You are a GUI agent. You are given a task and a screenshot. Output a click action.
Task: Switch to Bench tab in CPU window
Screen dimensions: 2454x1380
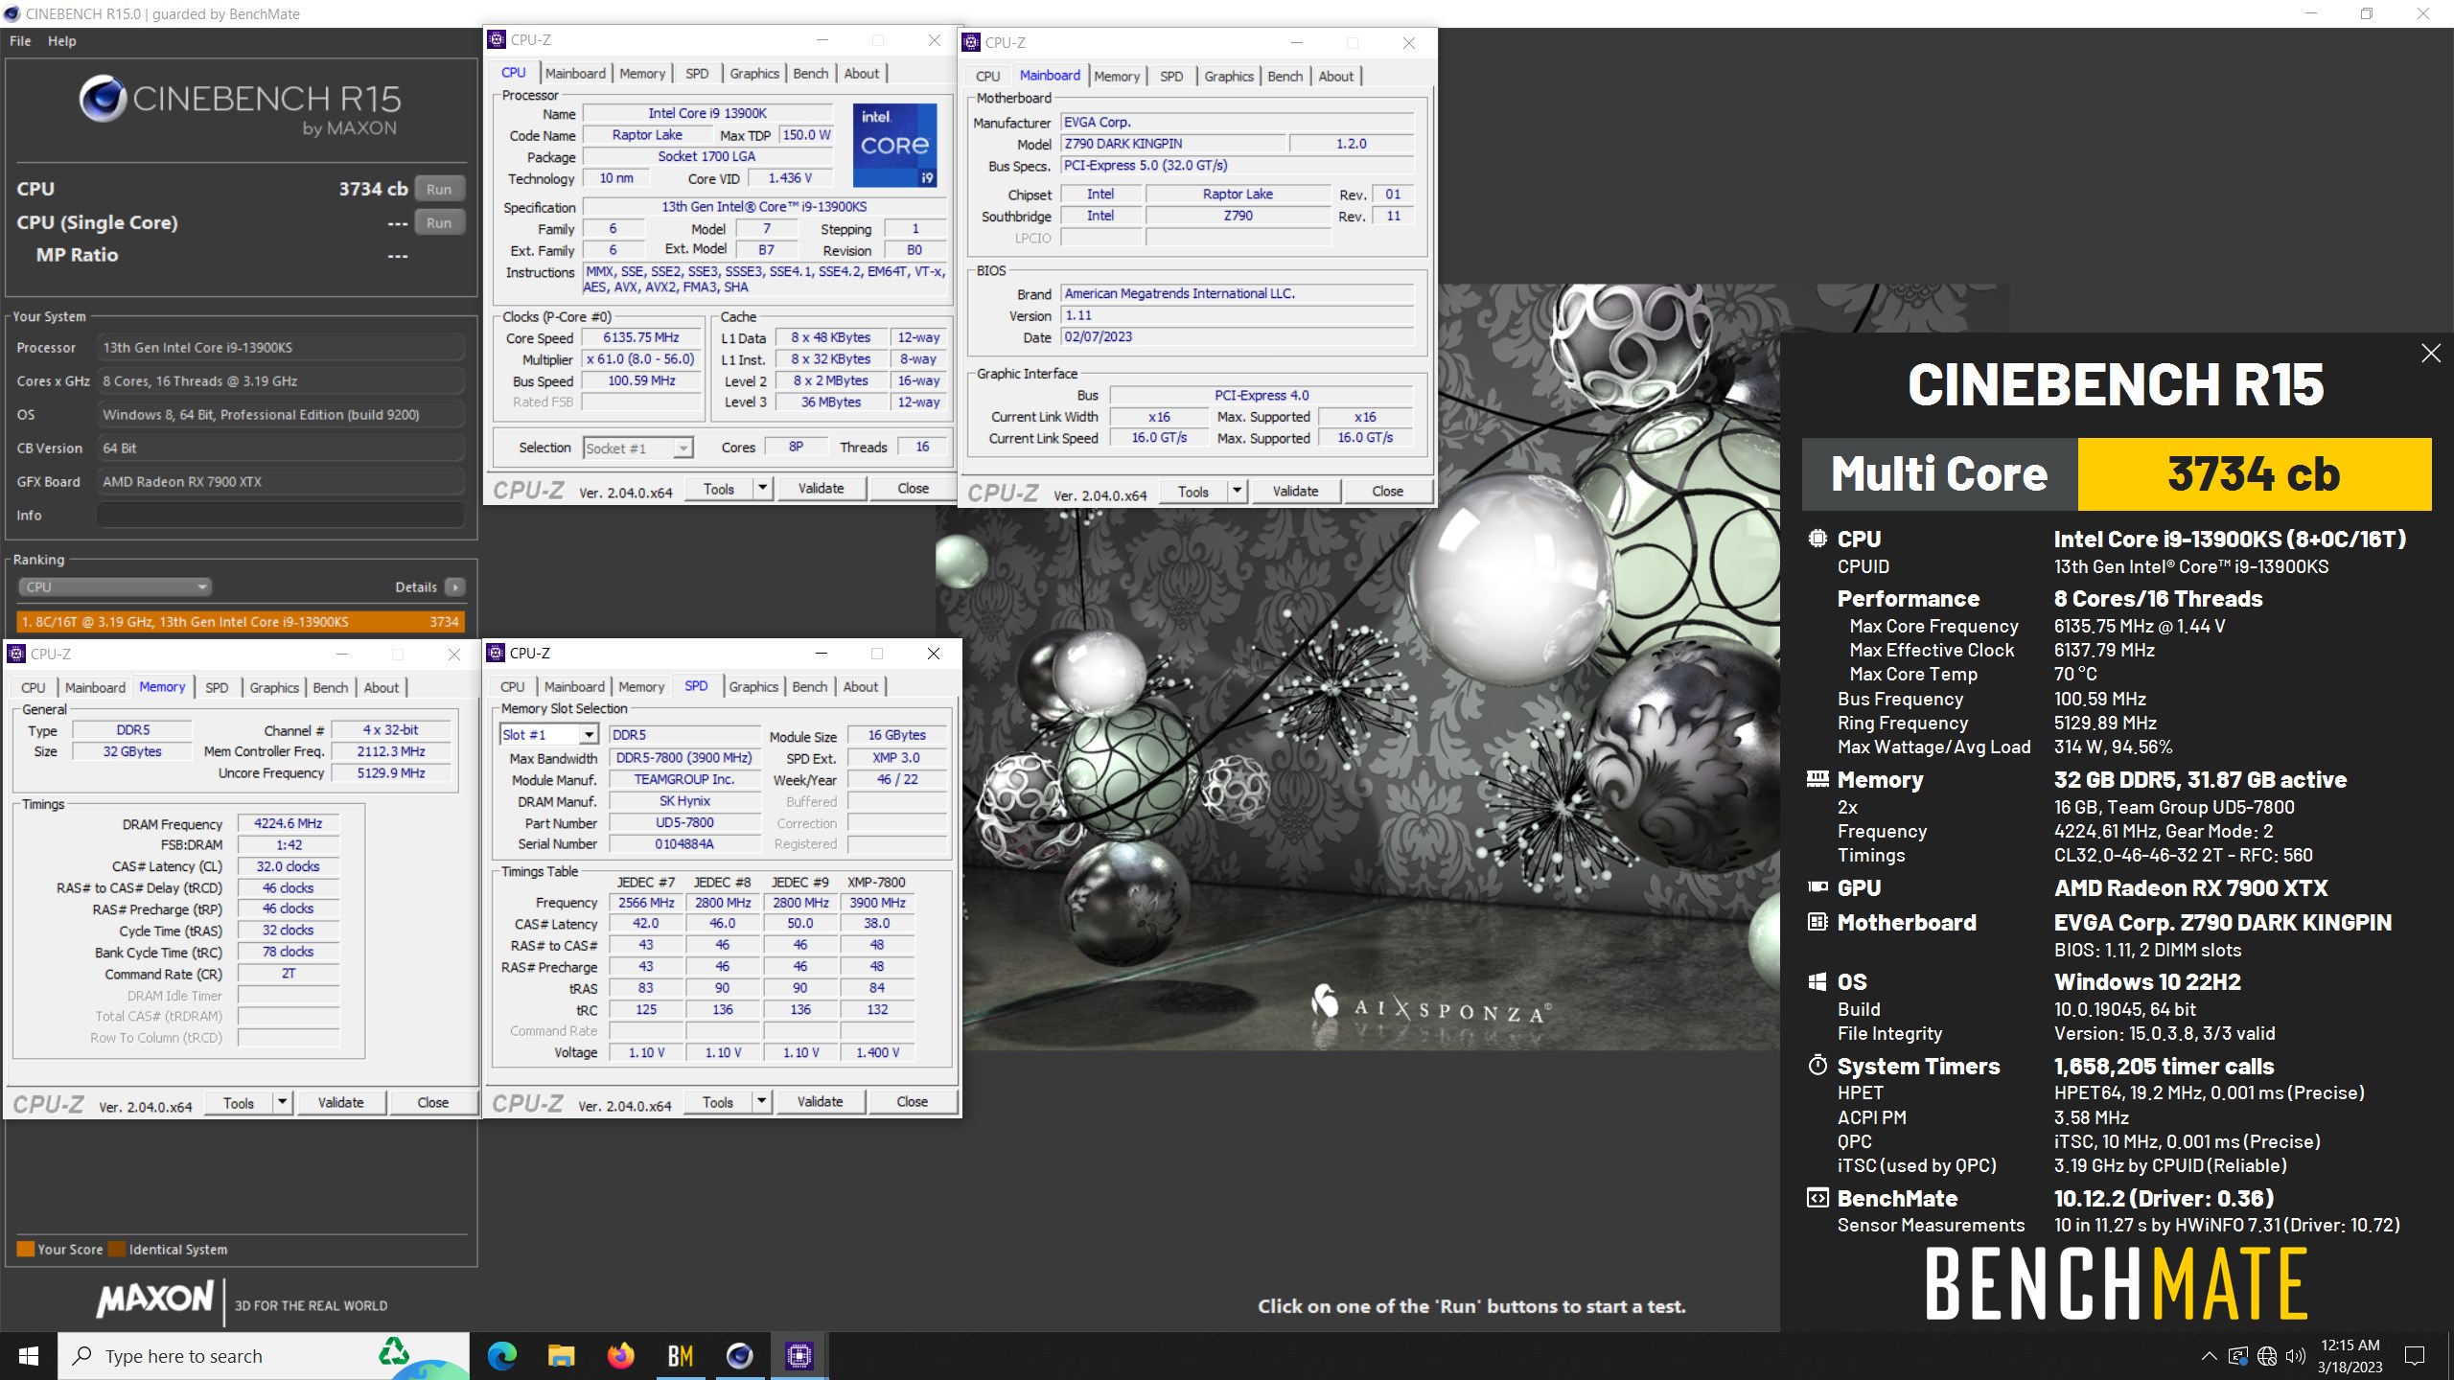click(810, 73)
